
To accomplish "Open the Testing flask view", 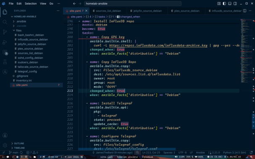I will point(5,62).
